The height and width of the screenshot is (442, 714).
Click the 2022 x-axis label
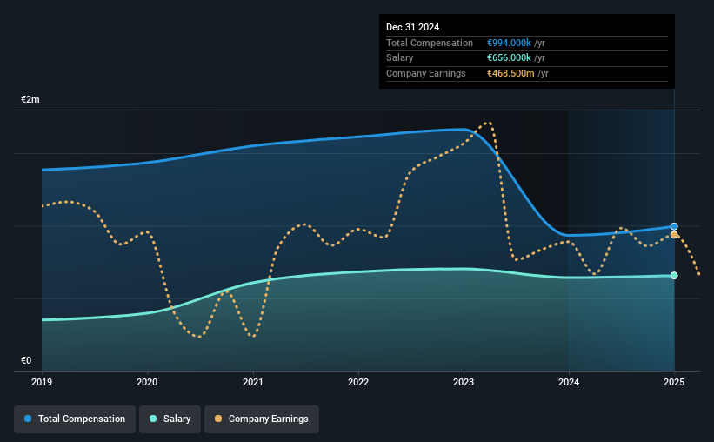tap(358, 382)
